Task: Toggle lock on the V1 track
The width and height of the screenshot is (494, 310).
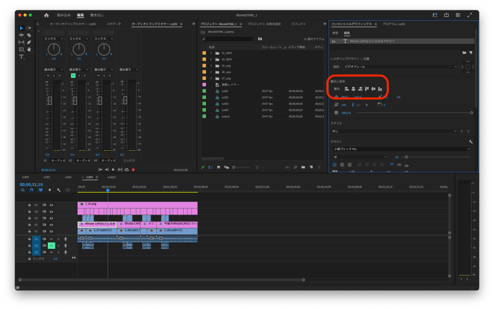Action: pyautogui.click(x=29, y=231)
